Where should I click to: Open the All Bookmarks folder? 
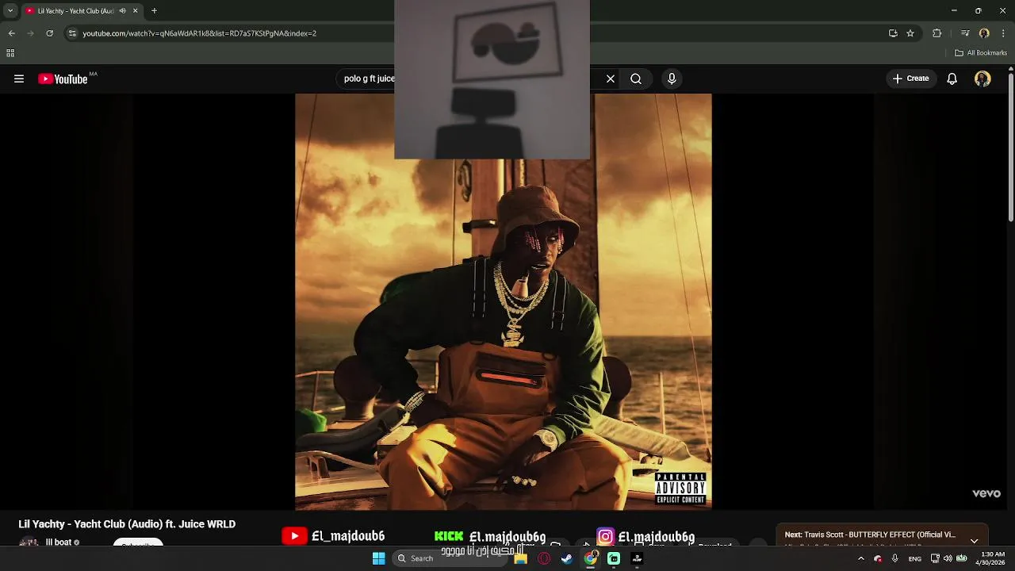tap(981, 53)
